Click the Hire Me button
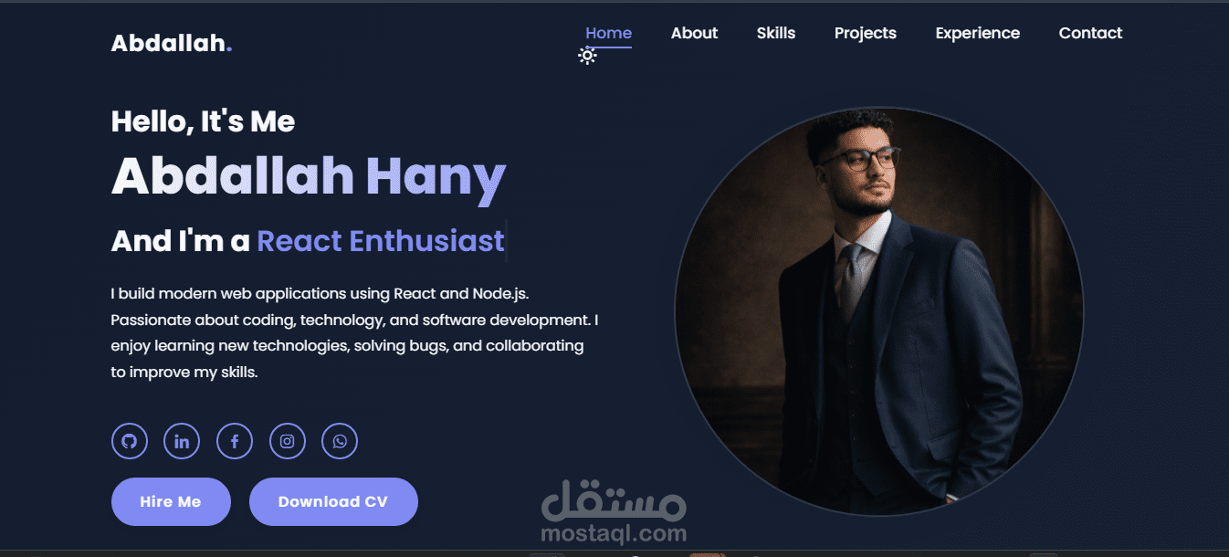Image resolution: width=1229 pixels, height=557 pixels. (171, 501)
